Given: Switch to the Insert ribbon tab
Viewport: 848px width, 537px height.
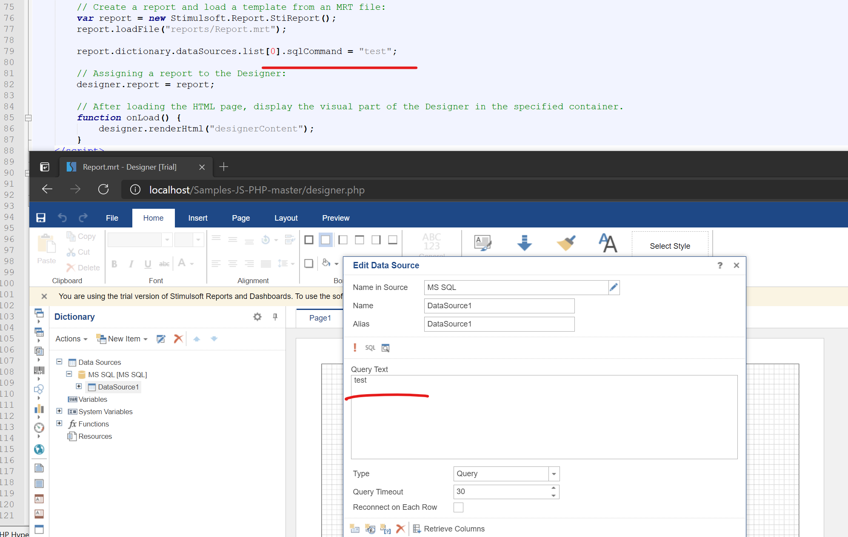Looking at the screenshot, I should click(198, 218).
